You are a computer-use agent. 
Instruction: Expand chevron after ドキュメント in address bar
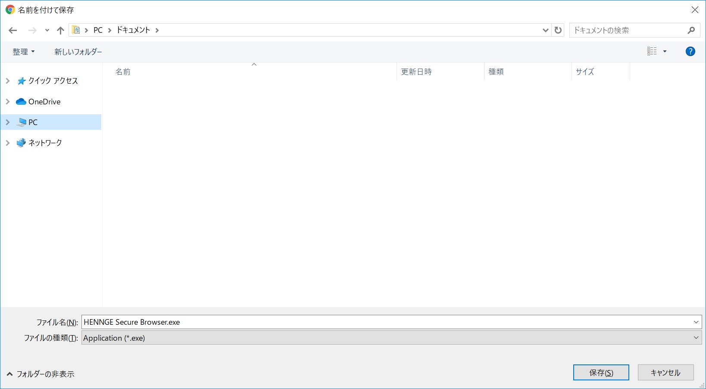pyautogui.click(x=157, y=30)
